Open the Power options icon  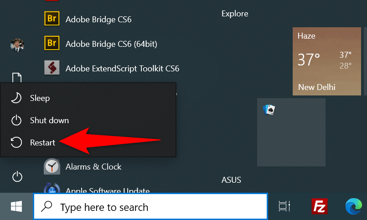(17, 176)
